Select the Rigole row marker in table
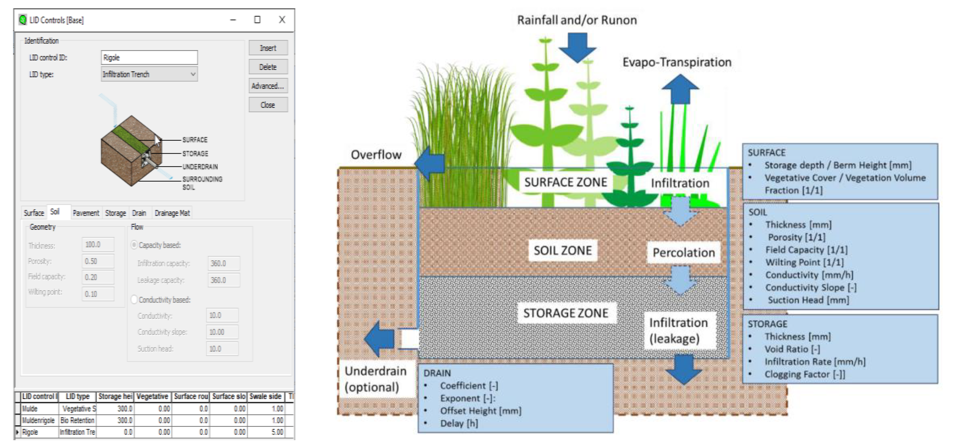Screen dimensions: 953x447 point(17,432)
